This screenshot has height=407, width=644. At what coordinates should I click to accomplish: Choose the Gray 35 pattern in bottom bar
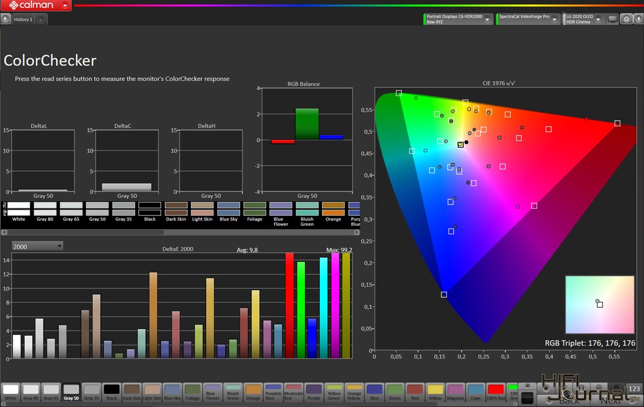pyautogui.click(x=91, y=392)
